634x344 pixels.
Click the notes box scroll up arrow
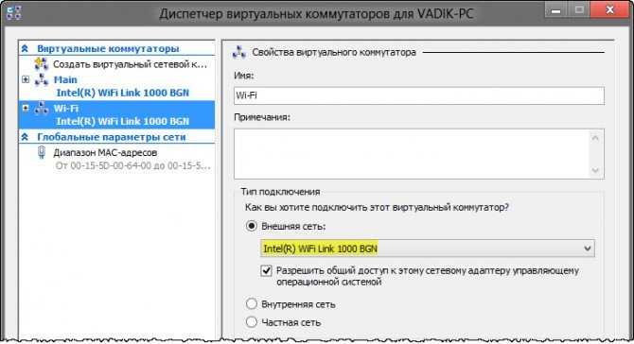click(595, 138)
